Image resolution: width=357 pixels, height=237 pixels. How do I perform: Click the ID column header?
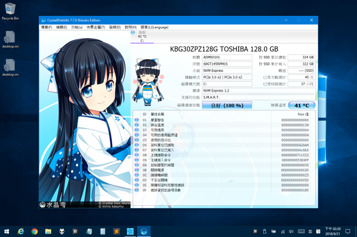point(144,114)
